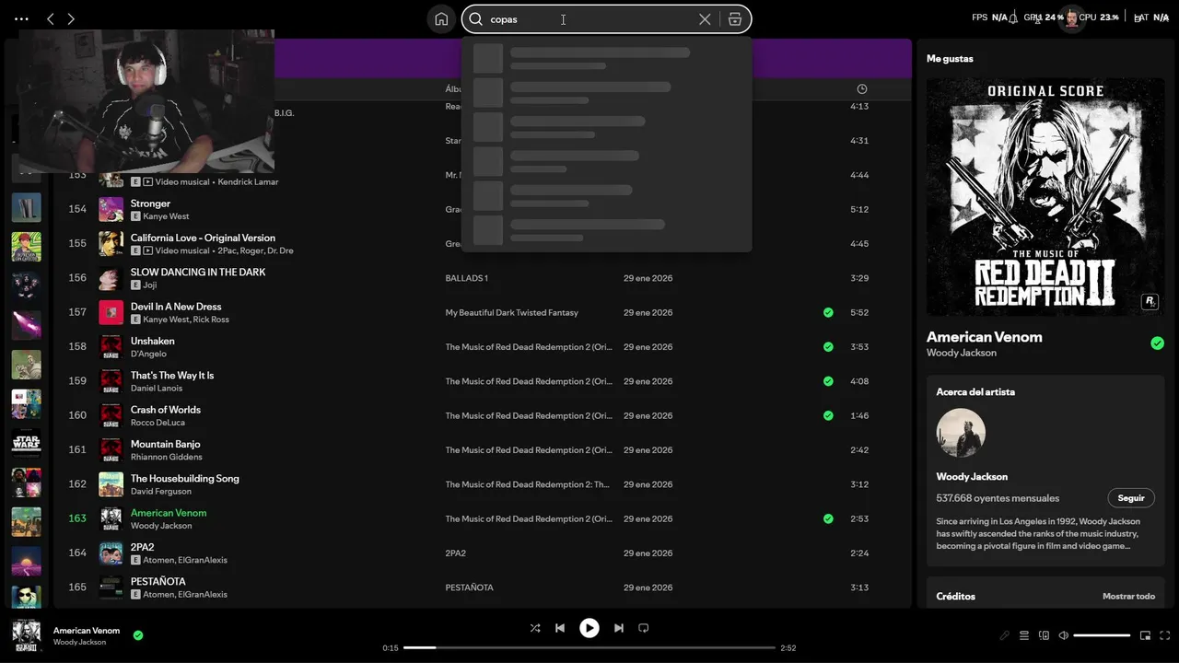Select track 2PA2
This screenshot has height=663, width=1179.
point(142,547)
